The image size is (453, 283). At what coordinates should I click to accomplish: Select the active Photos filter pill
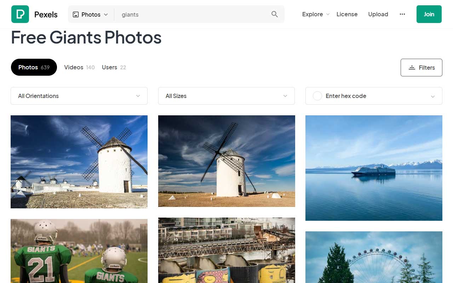(x=34, y=67)
